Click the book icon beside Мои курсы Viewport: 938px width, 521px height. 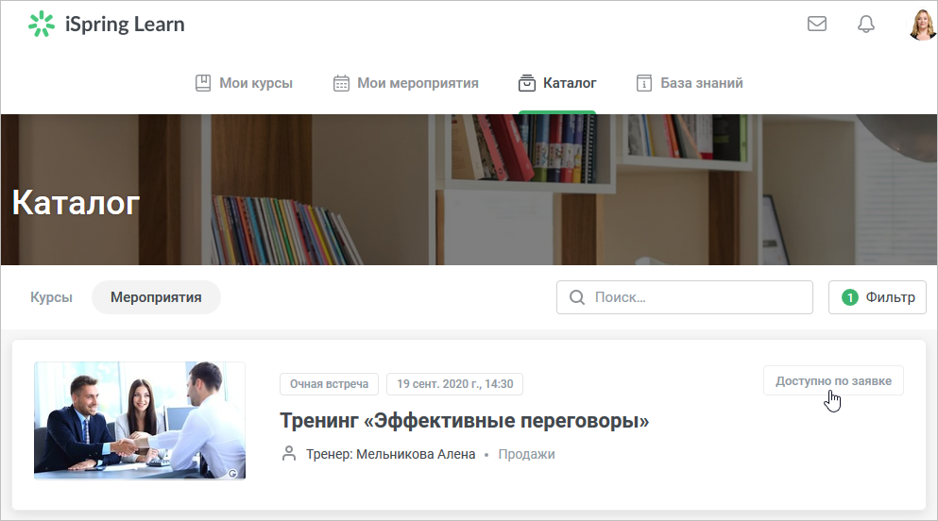coord(203,83)
